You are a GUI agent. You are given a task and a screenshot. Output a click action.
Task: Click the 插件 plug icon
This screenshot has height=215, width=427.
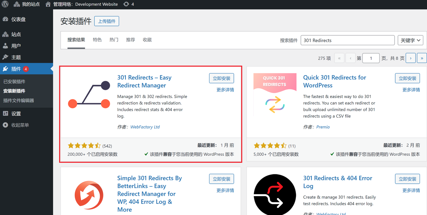[5, 69]
